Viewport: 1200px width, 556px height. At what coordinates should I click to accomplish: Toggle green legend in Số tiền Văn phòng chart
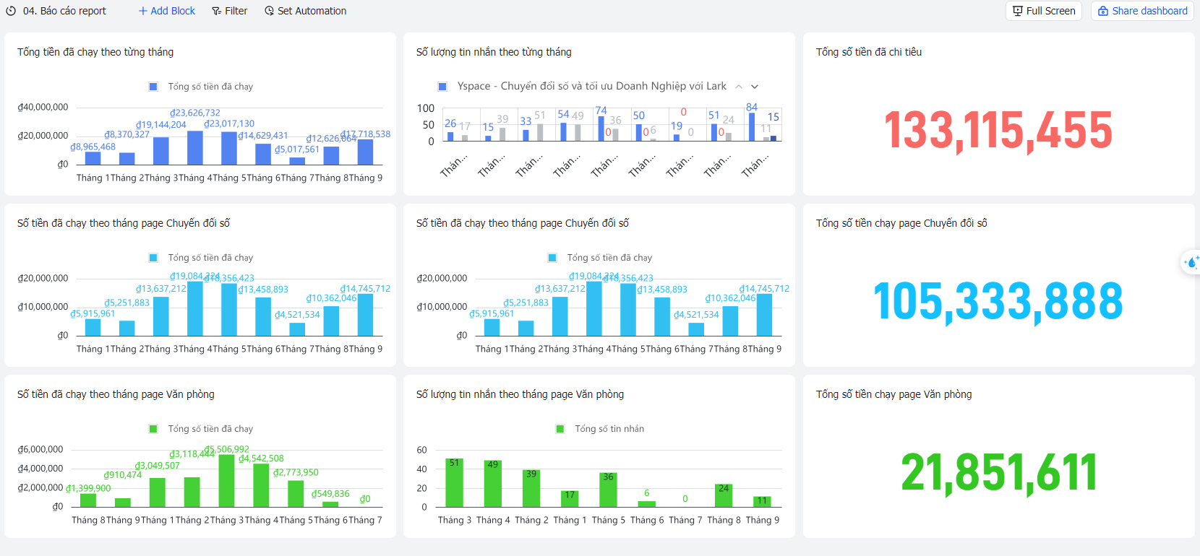pyautogui.click(x=153, y=429)
